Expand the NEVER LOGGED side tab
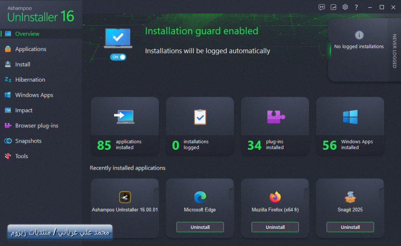Viewport: 401px width, 246px height. tap(395, 51)
